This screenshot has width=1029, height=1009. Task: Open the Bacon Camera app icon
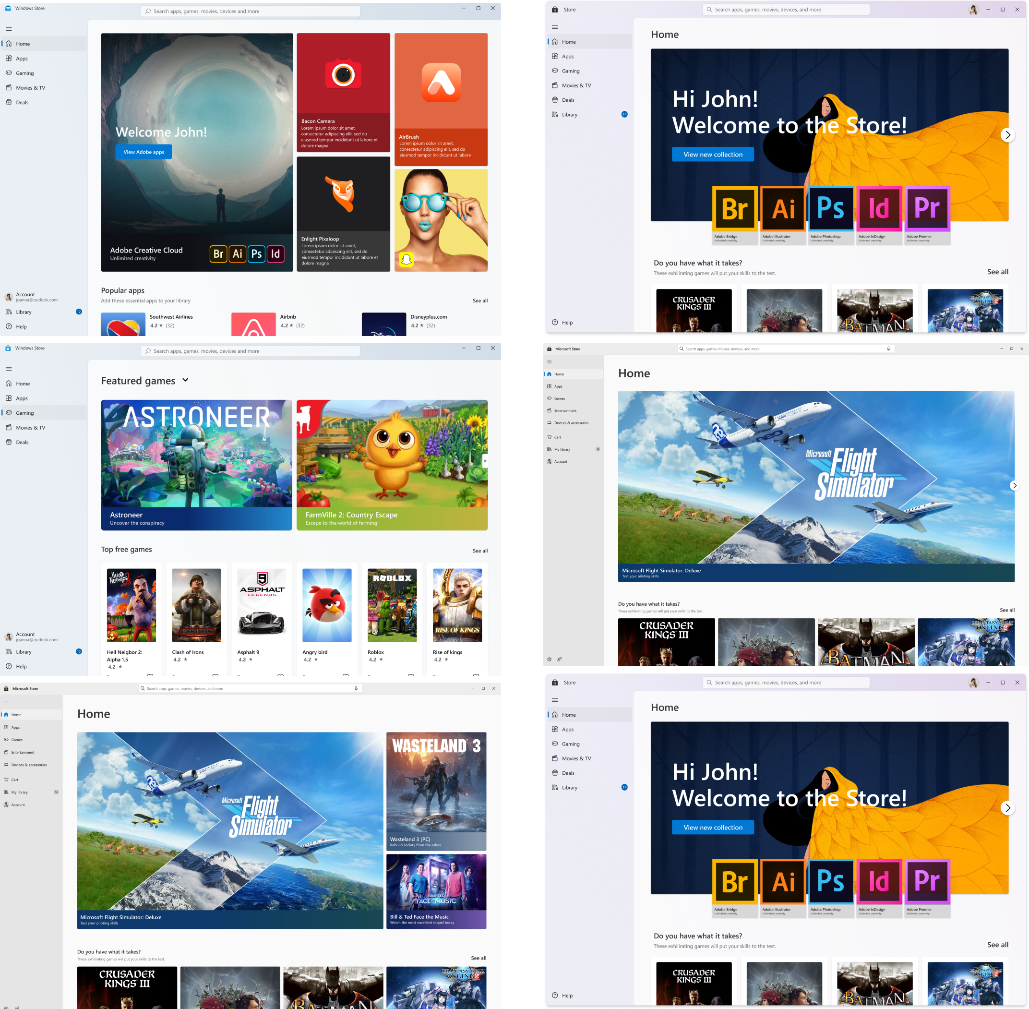pyautogui.click(x=343, y=74)
